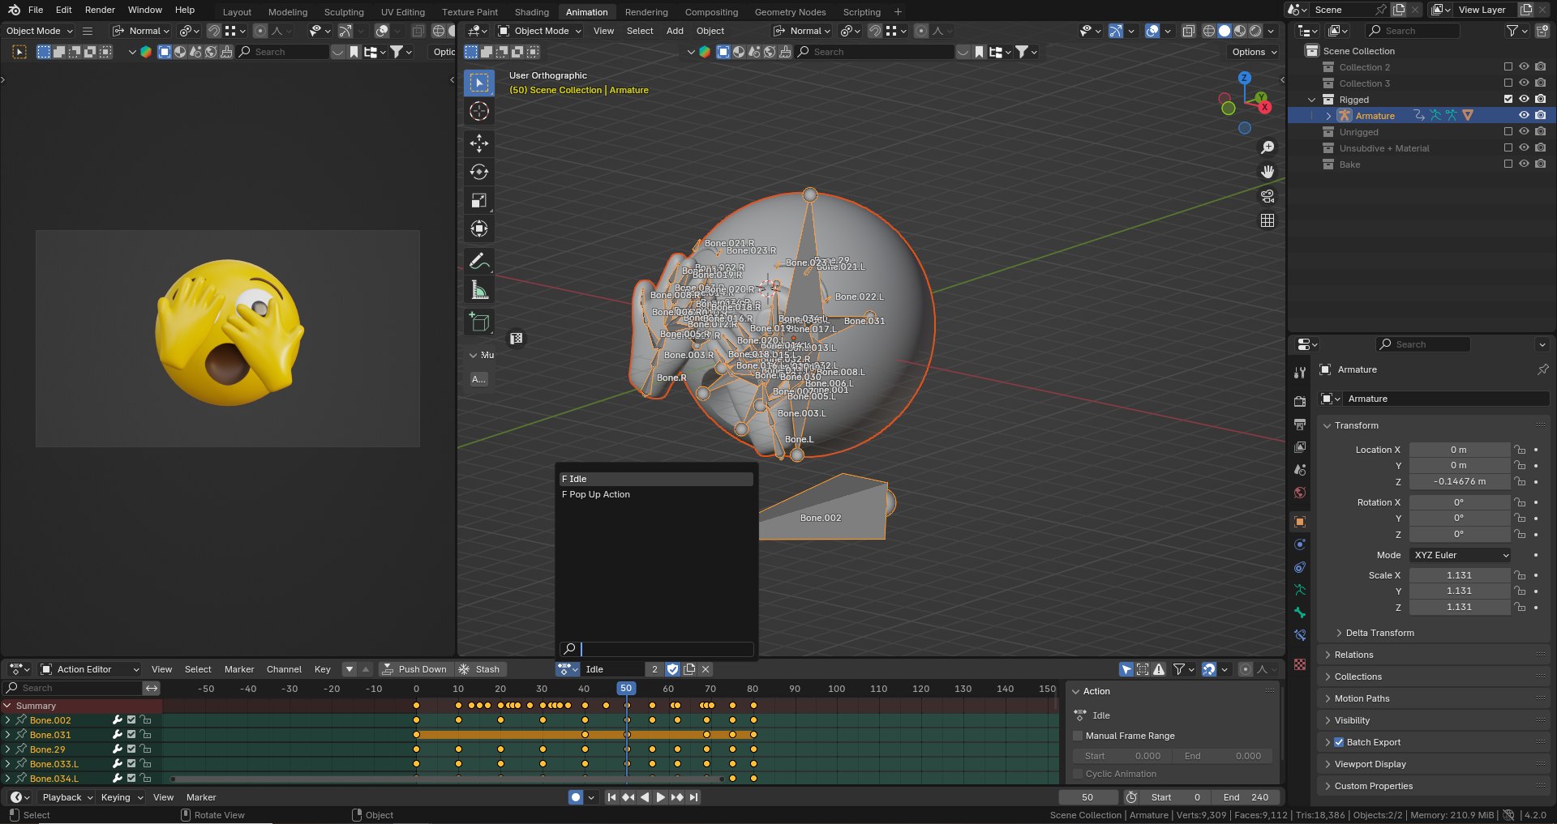Select the Add Cube tool
This screenshot has height=824, width=1557.
coord(479,322)
